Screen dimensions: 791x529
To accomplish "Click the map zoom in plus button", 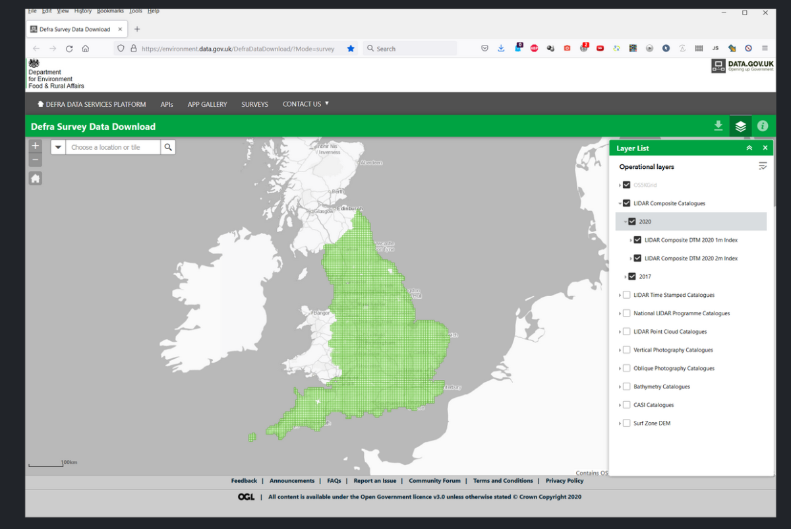I will coord(36,146).
